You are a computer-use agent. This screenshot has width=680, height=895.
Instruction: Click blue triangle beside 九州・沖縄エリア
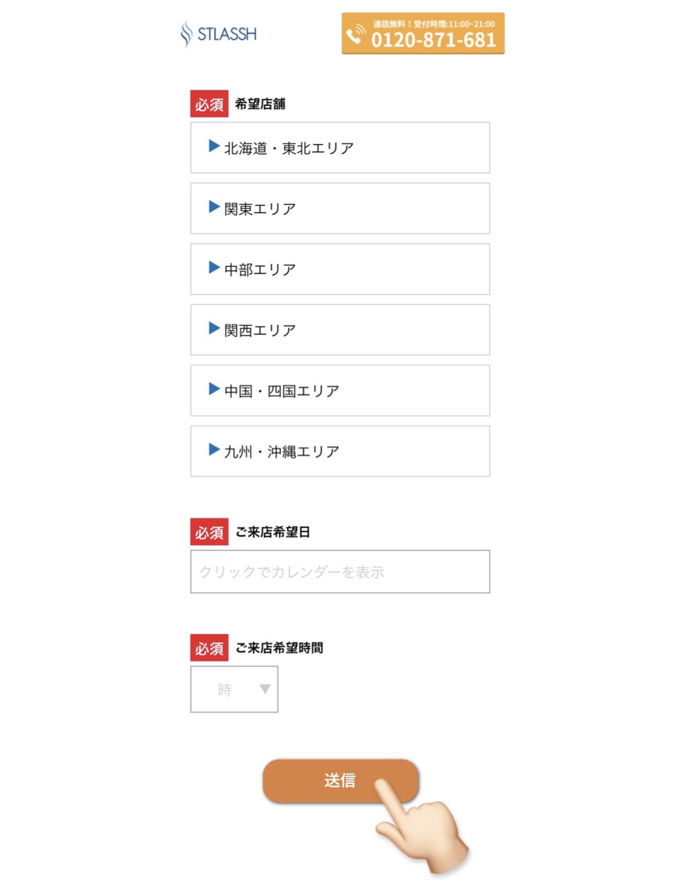[x=214, y=450]
